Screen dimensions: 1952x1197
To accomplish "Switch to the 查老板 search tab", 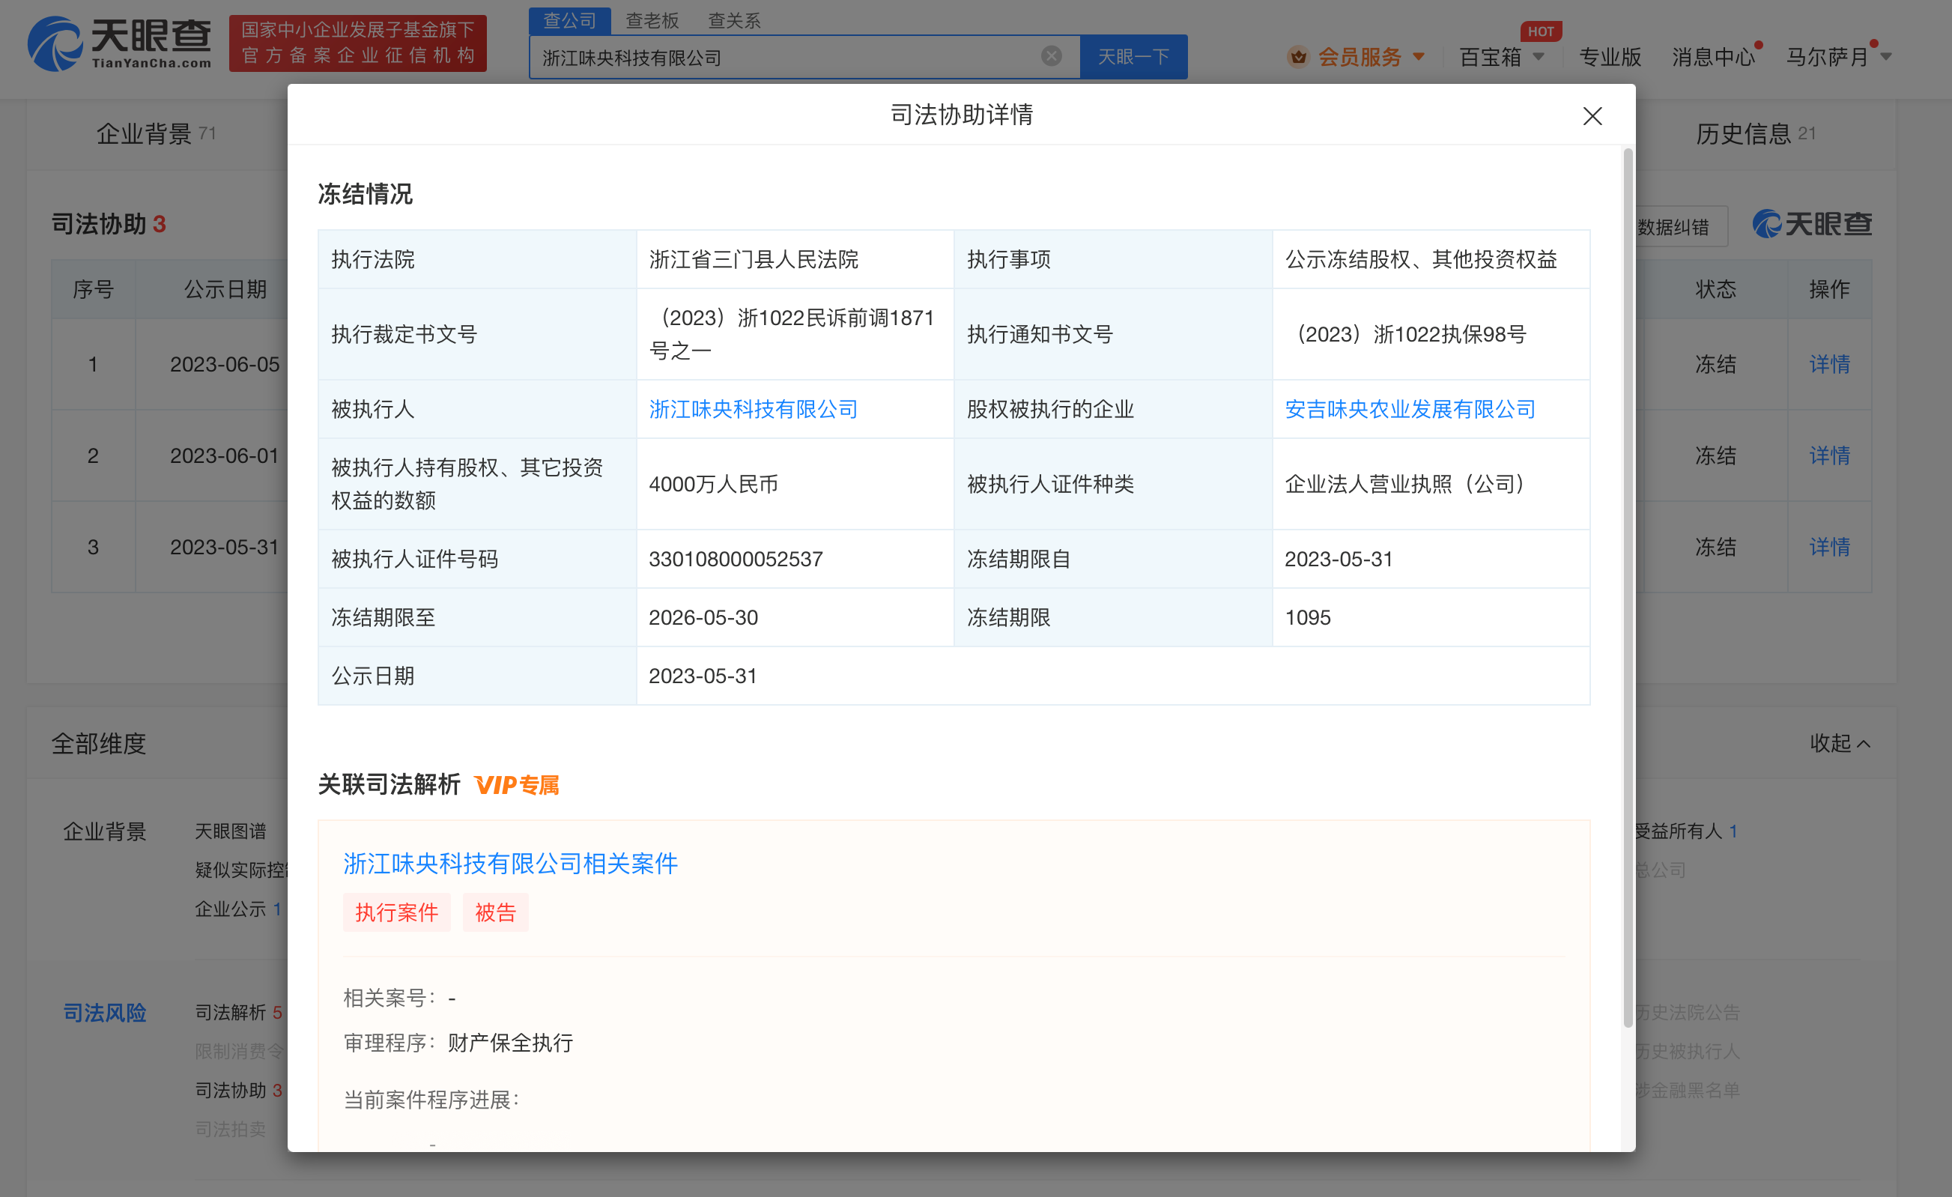I will 652,20.
